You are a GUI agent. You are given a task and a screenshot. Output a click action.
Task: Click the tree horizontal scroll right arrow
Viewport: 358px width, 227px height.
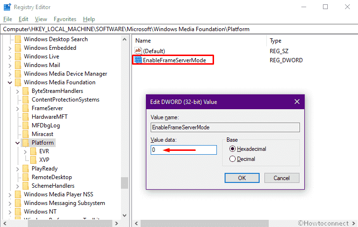click(117, 223)
